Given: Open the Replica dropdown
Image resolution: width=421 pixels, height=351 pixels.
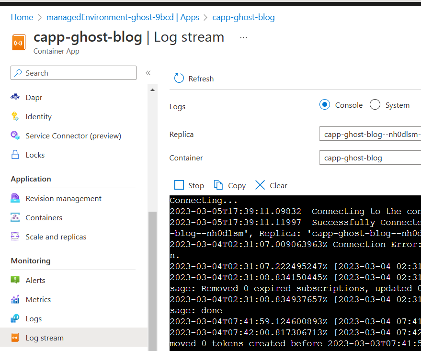Looking at the screenshot, I should click(370, 134).
